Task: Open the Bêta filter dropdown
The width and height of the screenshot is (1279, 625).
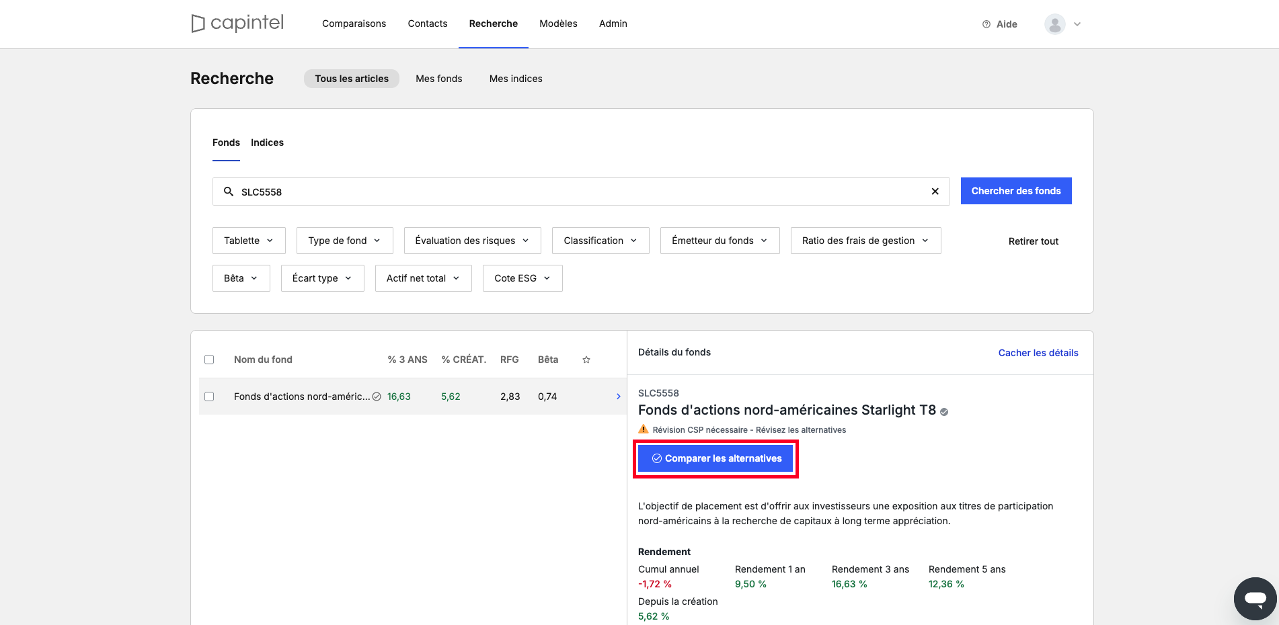Action: 241,278
